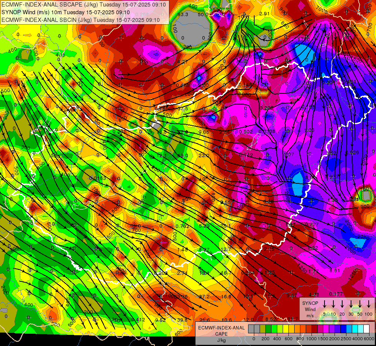The image size is (376, 346).
Task: Click the '0.412' value on the map
Action: pyautogui.click(x=138, y=320)
